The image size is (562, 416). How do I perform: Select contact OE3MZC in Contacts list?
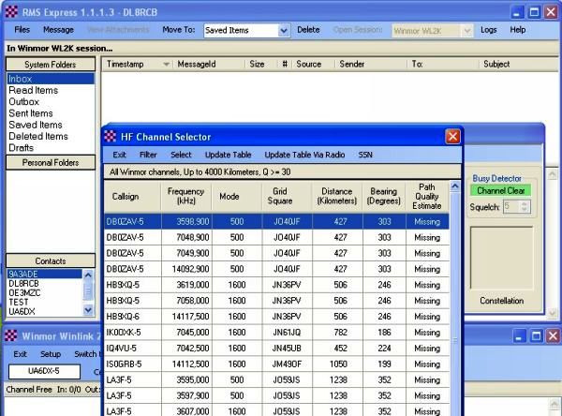[26, 292]
